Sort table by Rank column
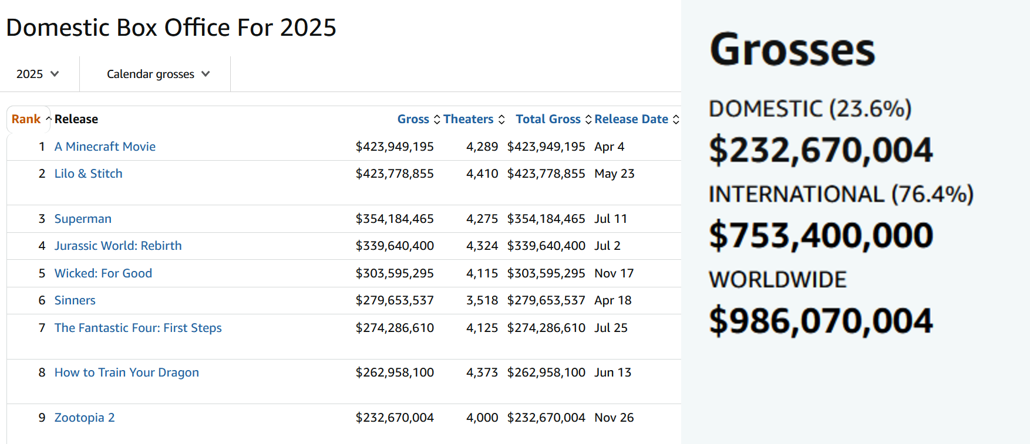The height and width of the screenshot is (444, 1030). click(26, 119)
